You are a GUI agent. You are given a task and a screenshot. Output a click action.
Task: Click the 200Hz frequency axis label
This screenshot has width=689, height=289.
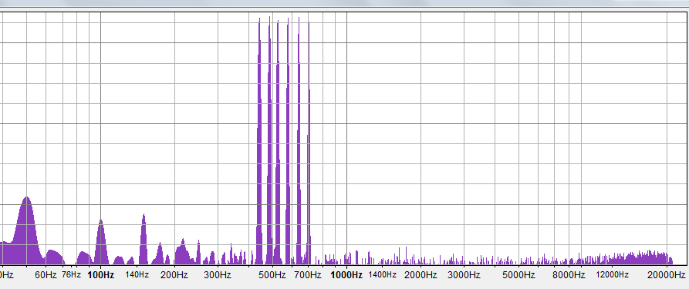point(174,275)
